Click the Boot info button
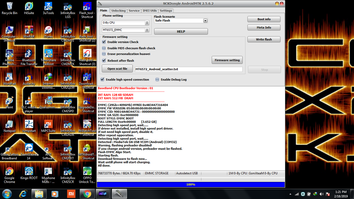The width and height of the screenshot is (354, 199). tap(264, 19)
